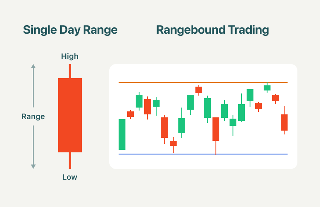
Task: Select the "Single Day Range" heading
Action: point(70,30)
